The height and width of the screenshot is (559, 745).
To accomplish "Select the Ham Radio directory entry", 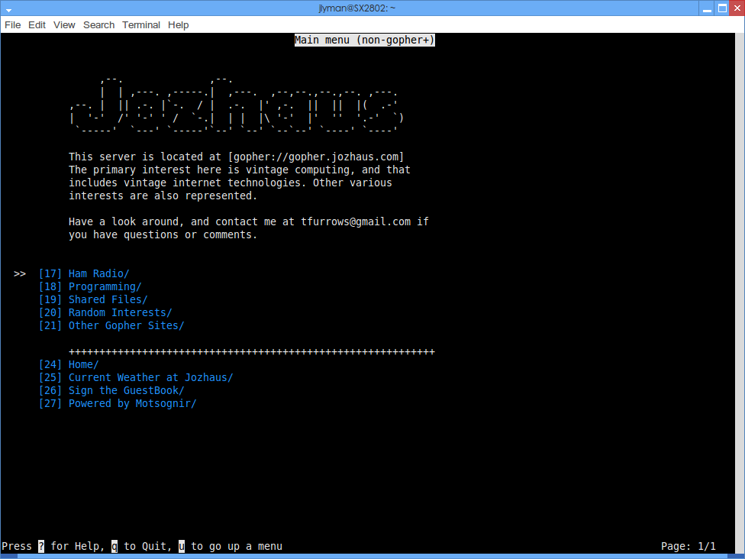I will tap(98, 273).
